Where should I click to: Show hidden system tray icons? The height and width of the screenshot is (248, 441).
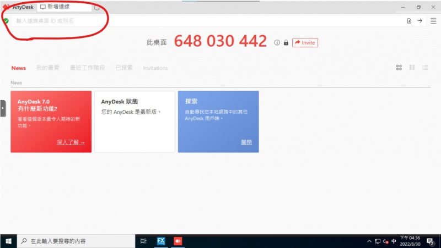[x=369, y=241]
